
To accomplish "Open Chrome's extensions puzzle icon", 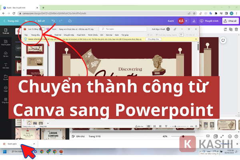I will coord(216,14).
